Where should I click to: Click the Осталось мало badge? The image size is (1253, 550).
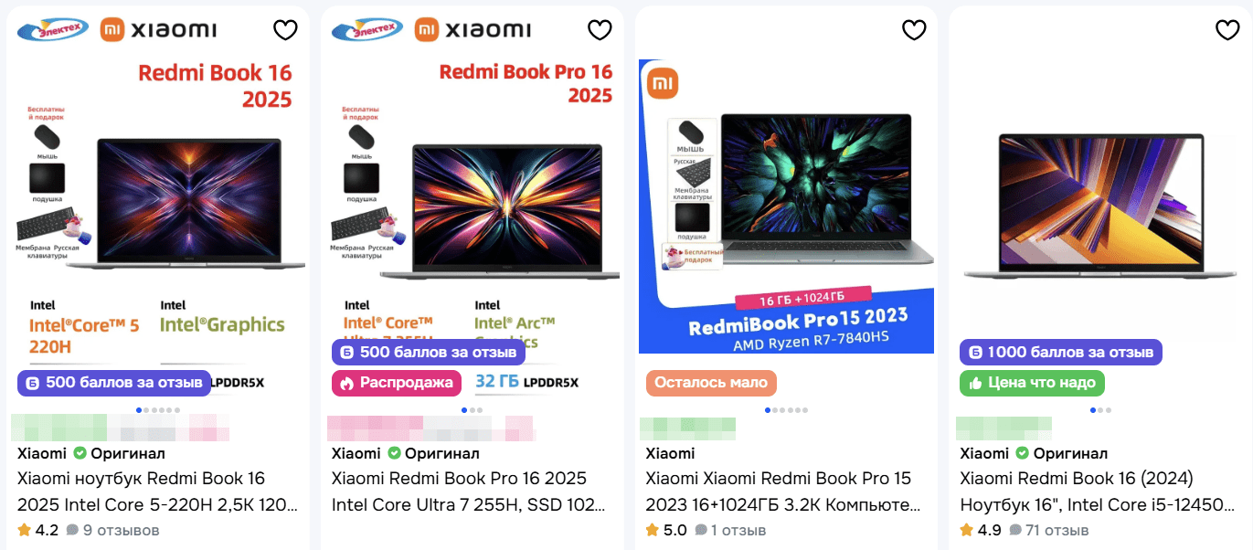[711, 383]
